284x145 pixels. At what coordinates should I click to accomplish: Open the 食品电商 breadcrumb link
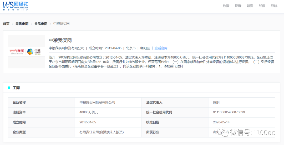(41, 24)
